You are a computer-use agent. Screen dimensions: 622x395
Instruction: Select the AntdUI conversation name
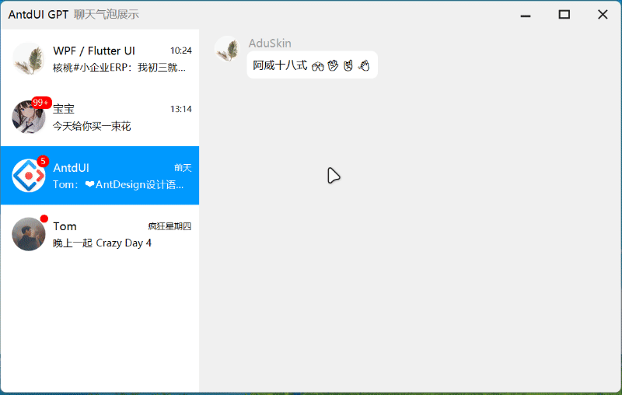point(71,168)
